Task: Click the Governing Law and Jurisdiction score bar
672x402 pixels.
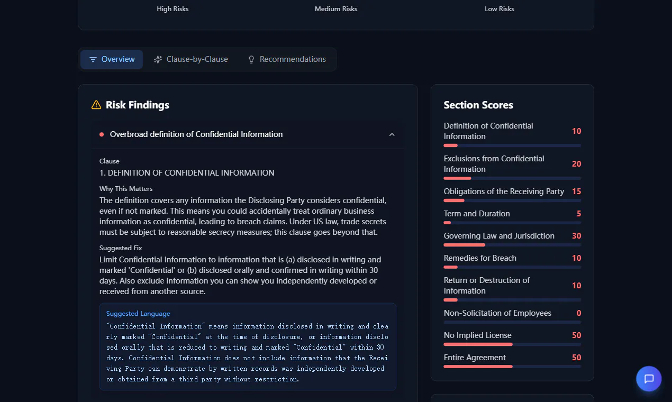Action: point(512,245)
